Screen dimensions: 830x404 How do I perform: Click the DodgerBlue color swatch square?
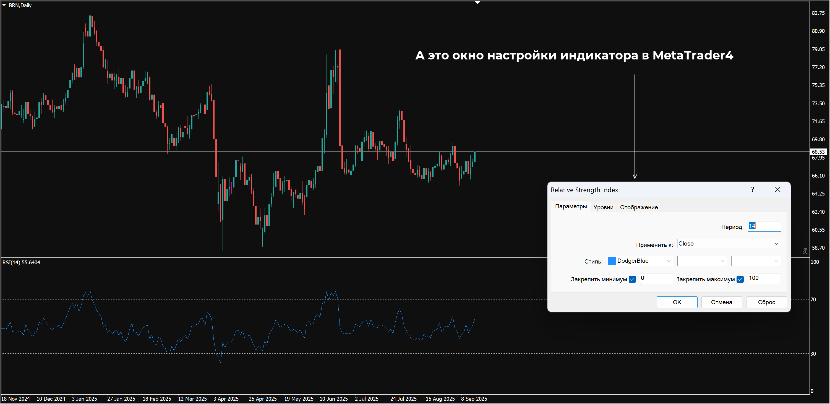pyautogui.click(x=612, y=261)
